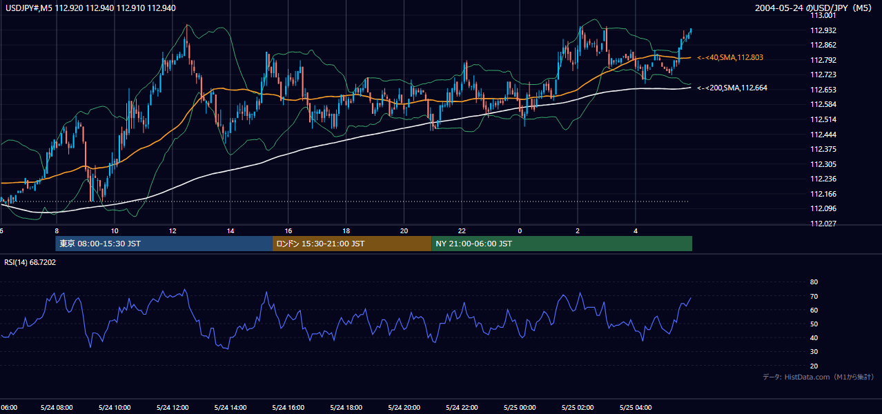The width and height of the screenshot is (882, 414).
Task: Select the ロンドン 15:30-21:00 JST session bar
Action: pyautogui.click(x=352, y=244)
